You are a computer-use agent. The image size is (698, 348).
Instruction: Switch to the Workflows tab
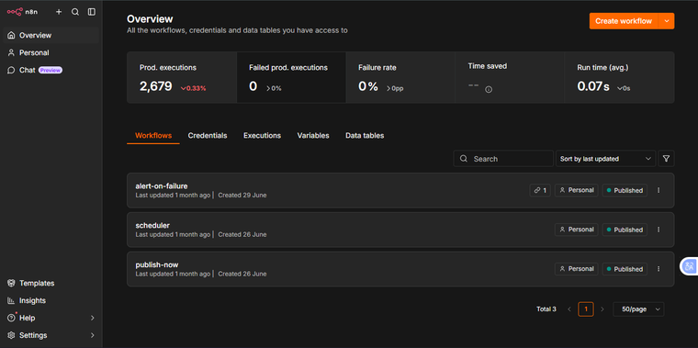point(153,135)
